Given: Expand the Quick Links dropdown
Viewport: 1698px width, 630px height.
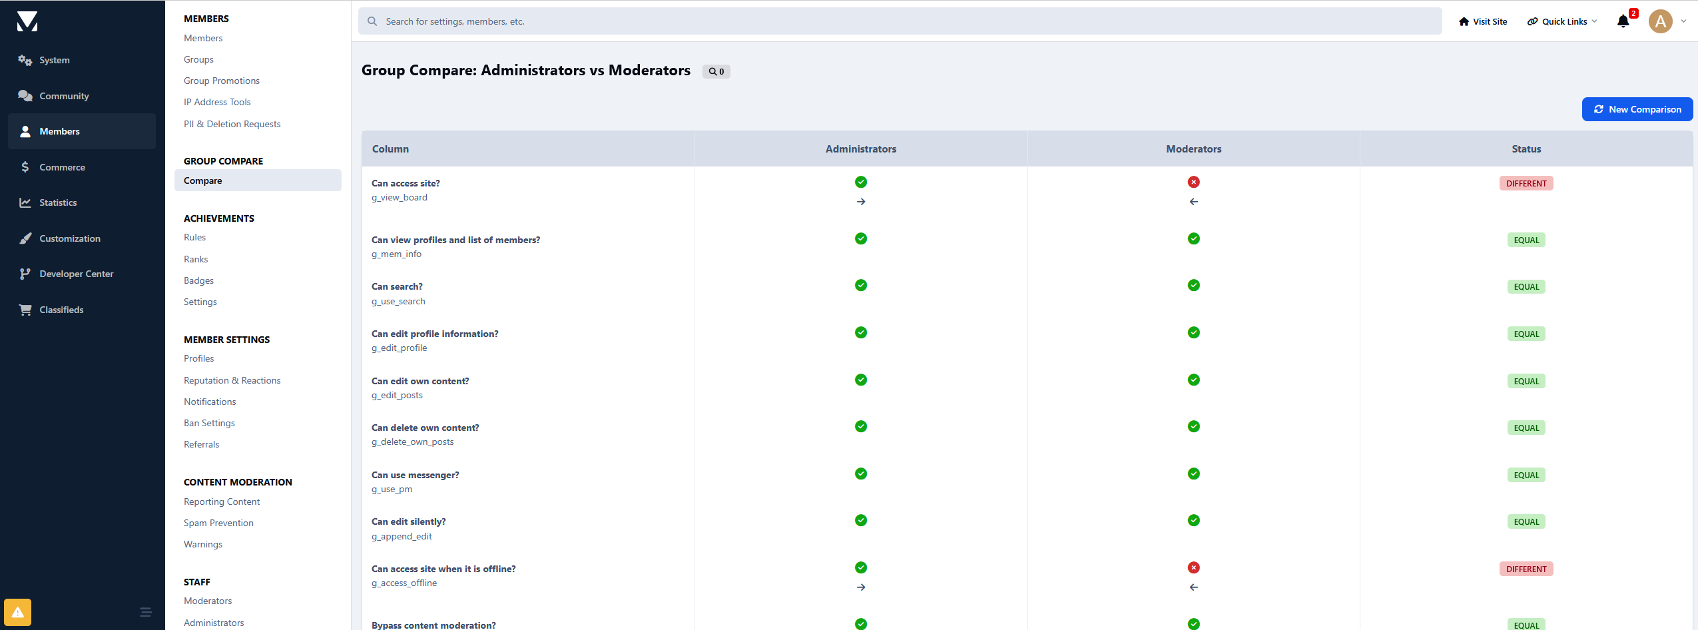Looking at the screenshot, I should [x=1562, y=21].
